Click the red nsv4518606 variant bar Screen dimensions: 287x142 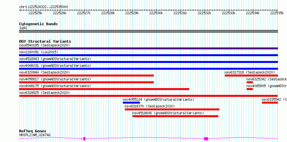pos(175,116)
